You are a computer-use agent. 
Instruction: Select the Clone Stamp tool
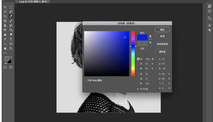tap(5, 25)
